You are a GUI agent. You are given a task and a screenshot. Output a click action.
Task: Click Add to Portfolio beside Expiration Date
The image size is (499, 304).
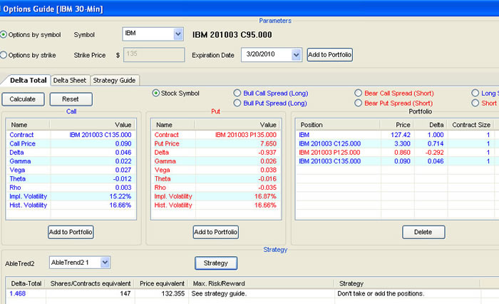329,54
